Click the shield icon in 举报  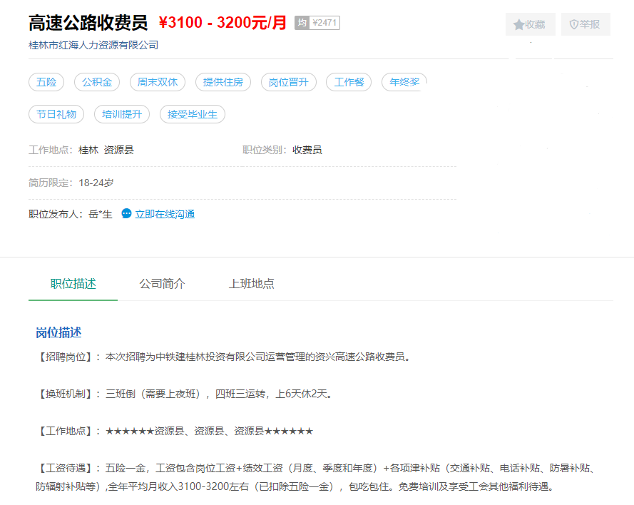(573, 25)
